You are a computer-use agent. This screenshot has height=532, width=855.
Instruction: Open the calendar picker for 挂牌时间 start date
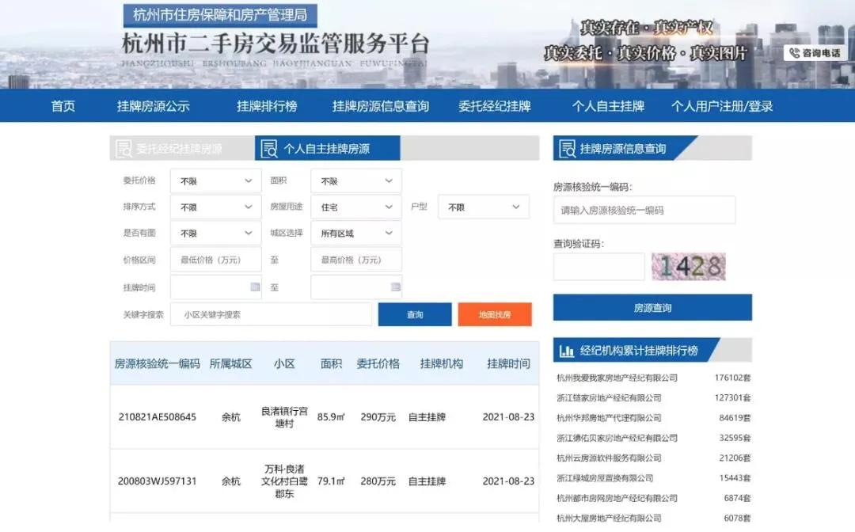click(x=256, y=287)
